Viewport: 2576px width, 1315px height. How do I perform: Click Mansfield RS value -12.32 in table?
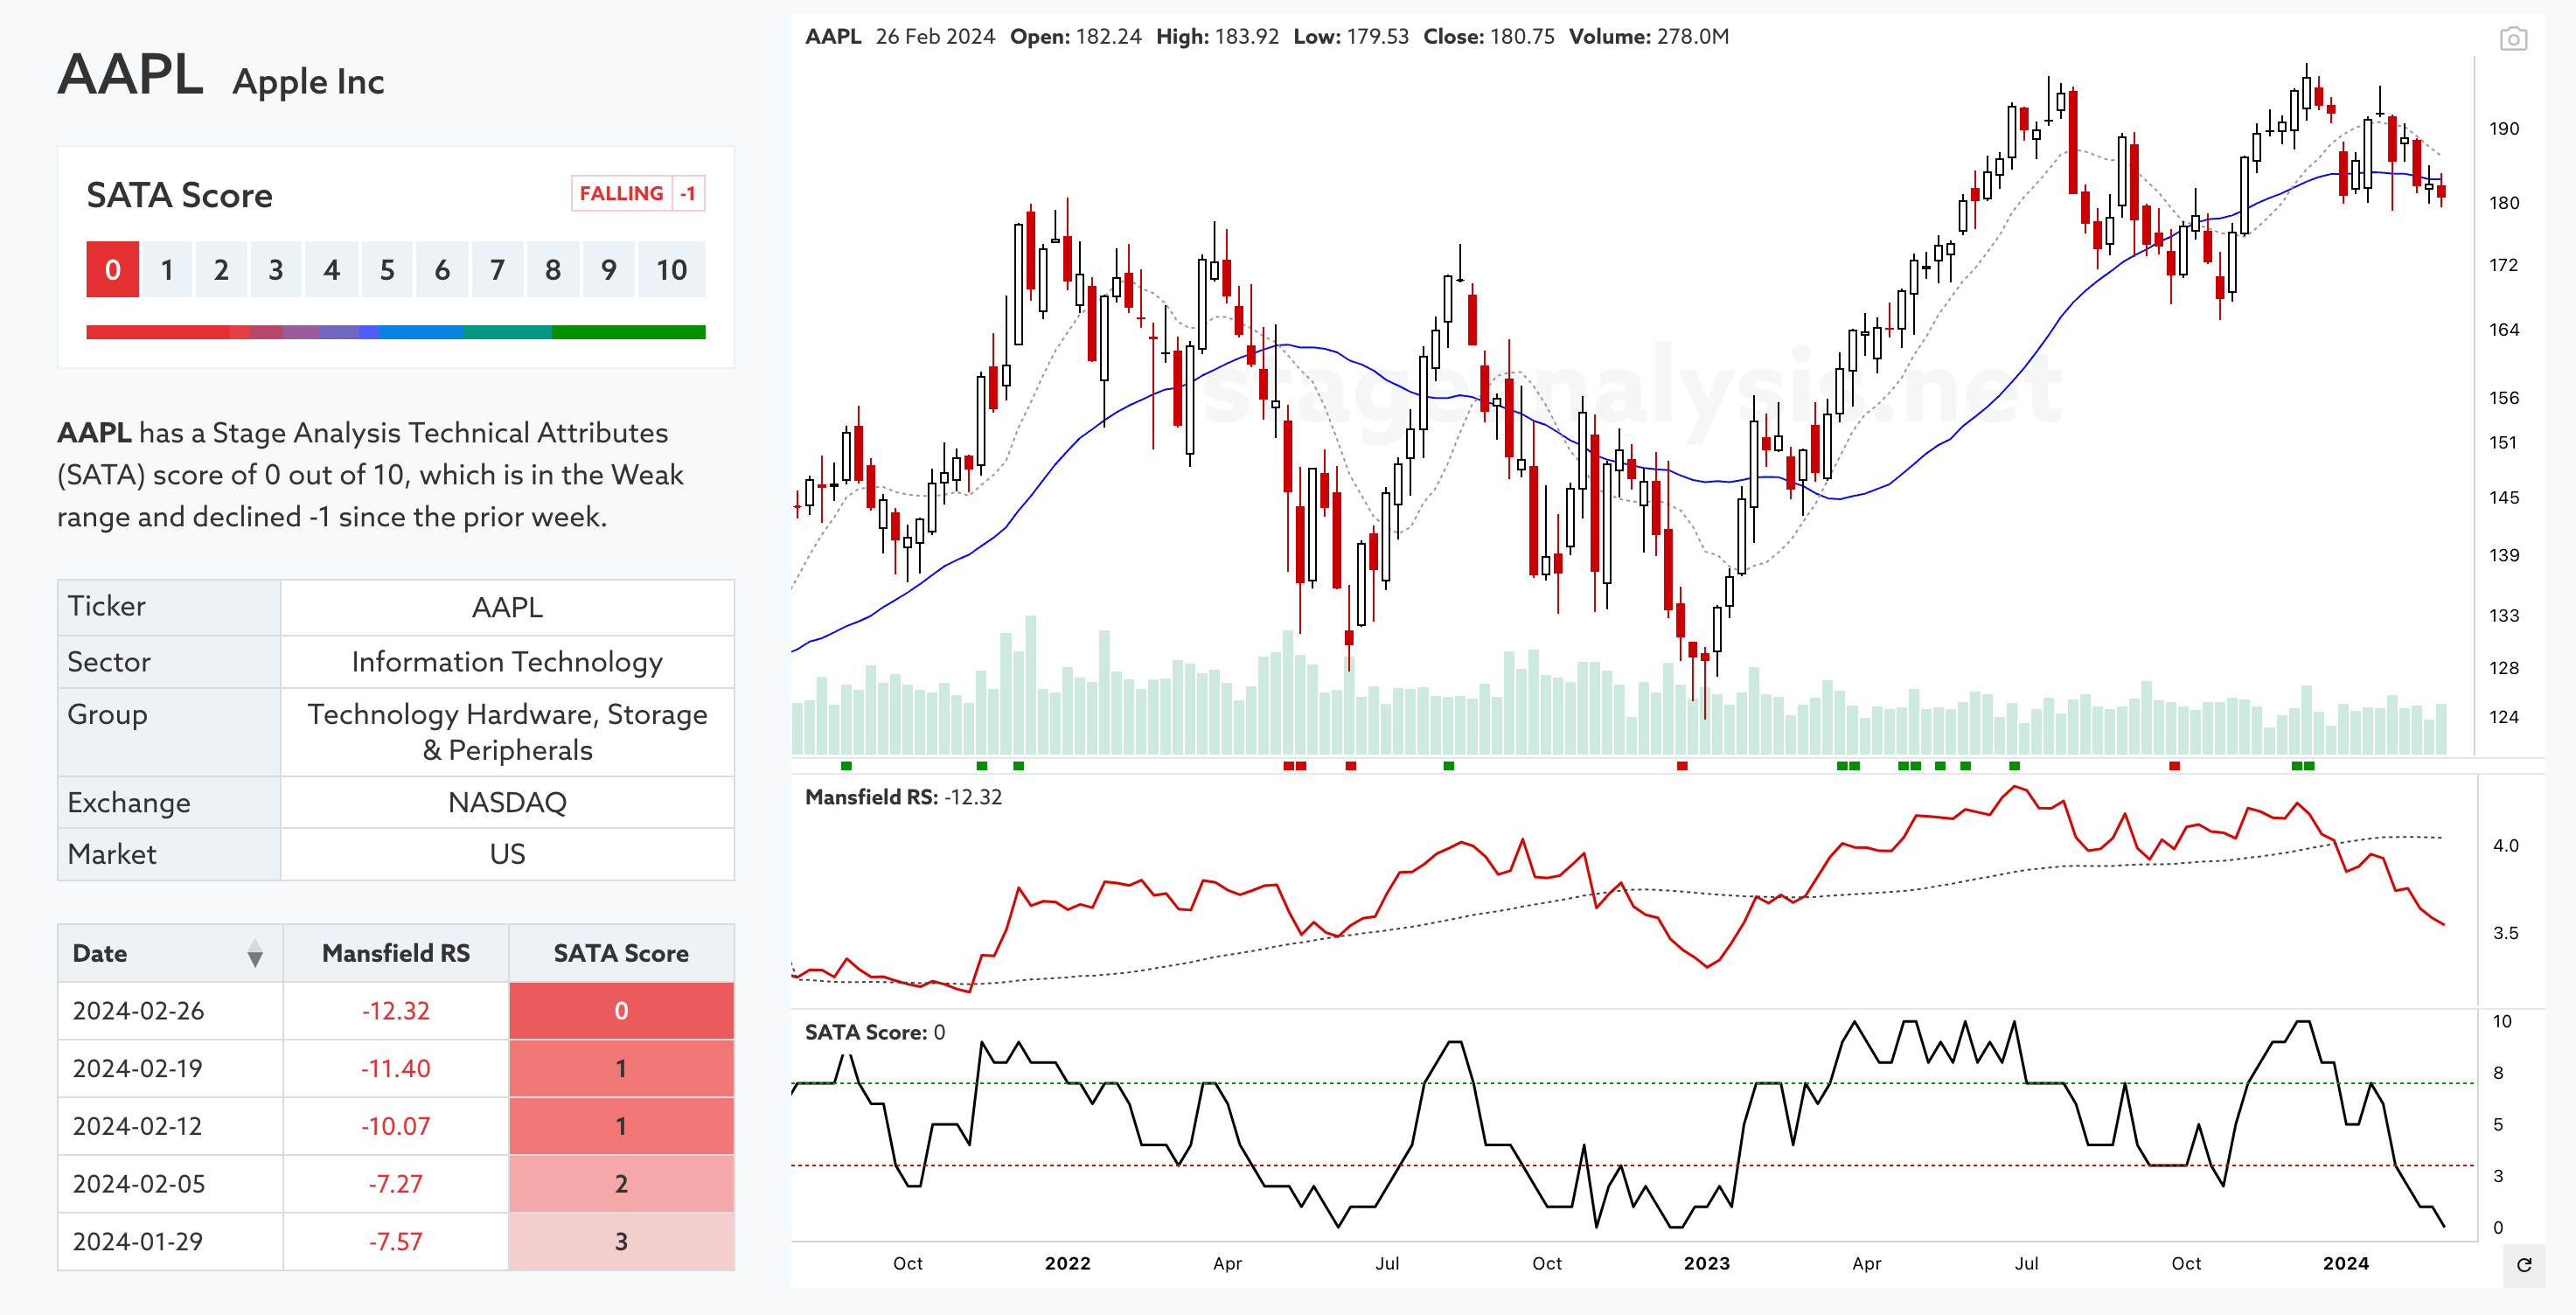point(396,1011)
